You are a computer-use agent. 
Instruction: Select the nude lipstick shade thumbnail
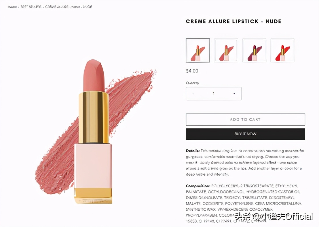tap(198, 50)
